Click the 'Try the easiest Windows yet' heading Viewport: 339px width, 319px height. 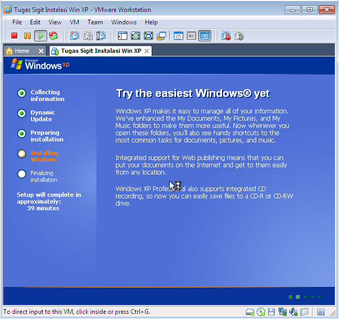click(x=193, y=94)
